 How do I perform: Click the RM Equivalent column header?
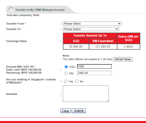[x=103, y=41]
